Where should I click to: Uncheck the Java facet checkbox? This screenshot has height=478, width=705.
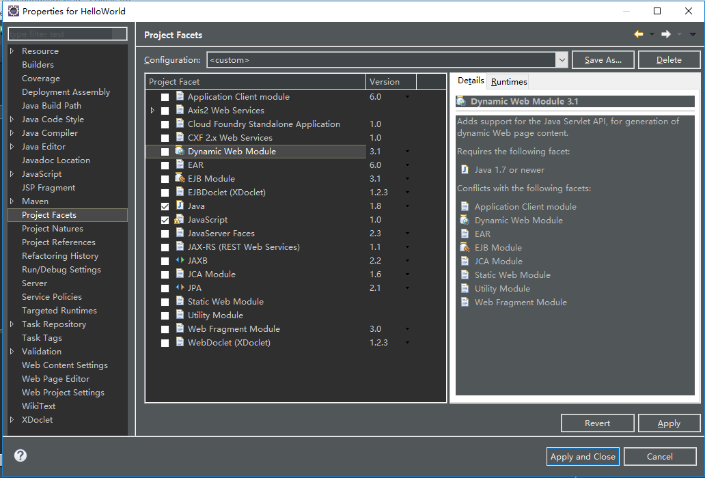(165, 206)
